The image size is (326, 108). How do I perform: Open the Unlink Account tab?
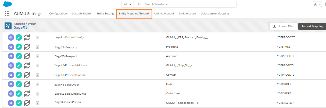(164, 14)
